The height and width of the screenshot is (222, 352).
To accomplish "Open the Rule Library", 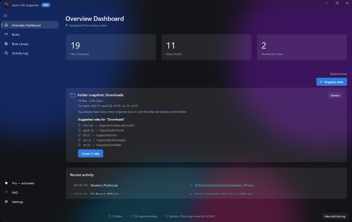I will [x=30, y=44].
